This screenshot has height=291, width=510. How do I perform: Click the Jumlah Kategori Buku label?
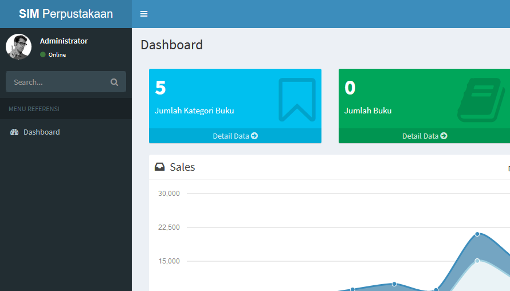(194, 111)
